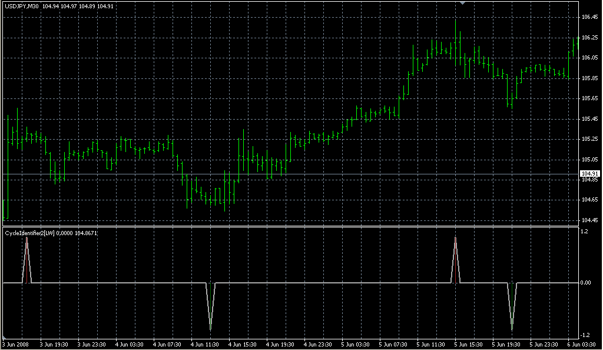Click the 1.2 indicator scale label
603x350 pixels.
(584, 232)
